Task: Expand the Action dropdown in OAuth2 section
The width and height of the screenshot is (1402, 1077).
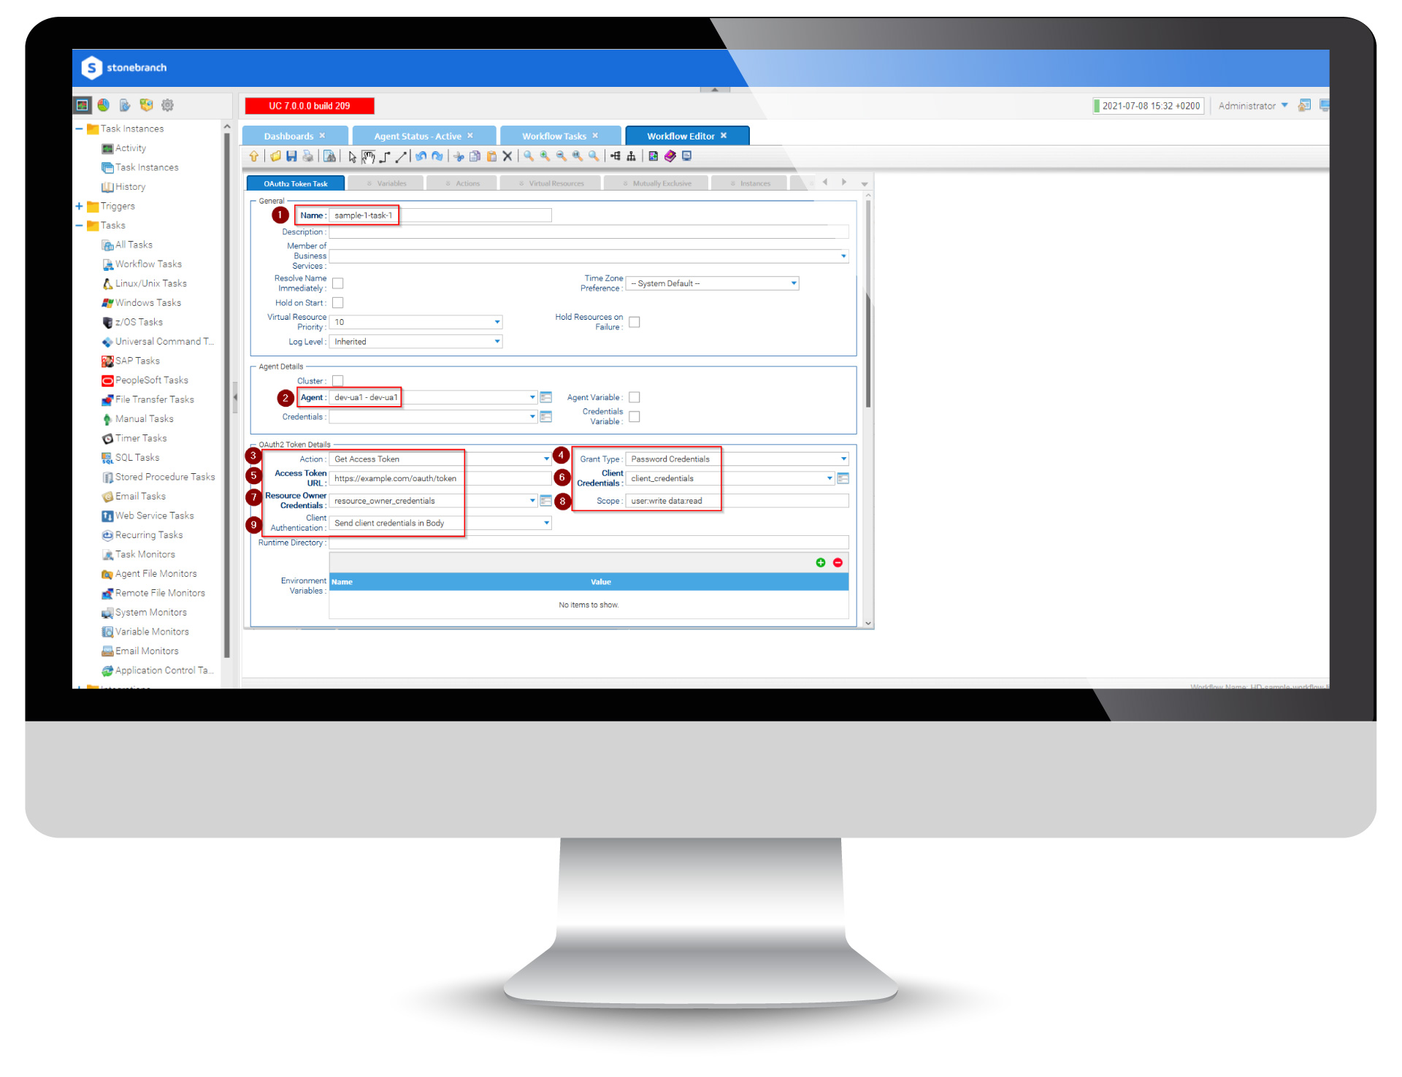Action: pos(541,457)
